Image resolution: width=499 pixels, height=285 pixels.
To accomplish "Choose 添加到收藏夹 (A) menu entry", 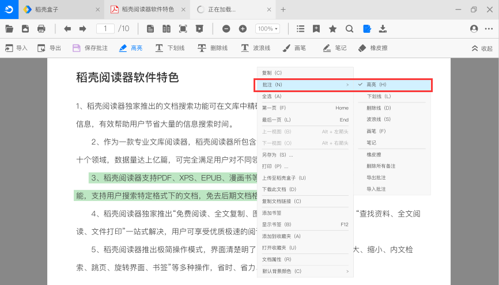I will click(x=305, y=236).
